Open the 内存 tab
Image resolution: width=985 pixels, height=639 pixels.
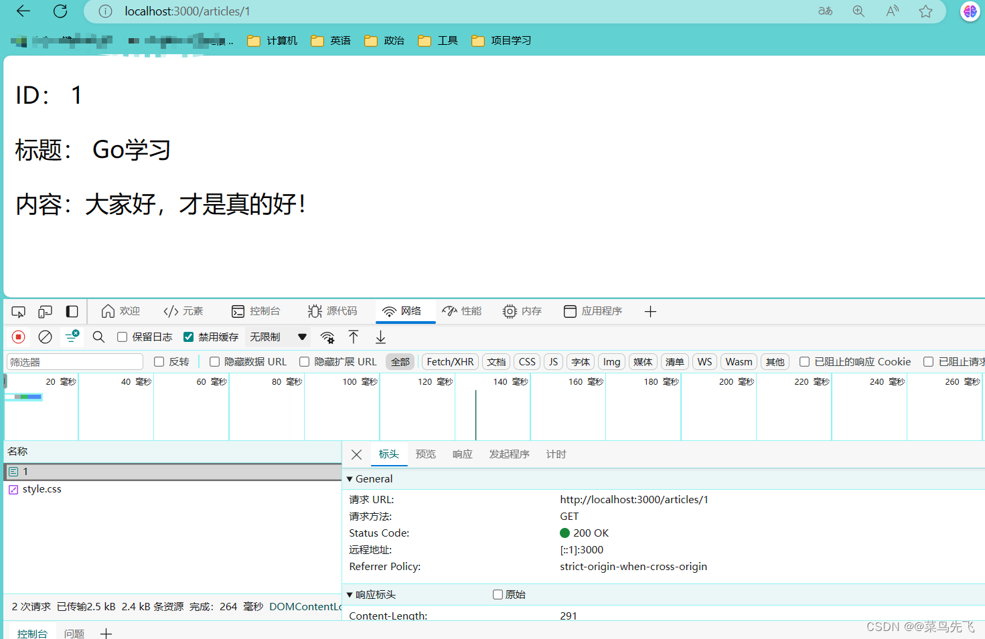[522, 312]
